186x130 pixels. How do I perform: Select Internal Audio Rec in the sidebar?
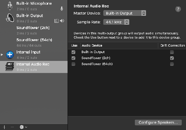[34, 67]
